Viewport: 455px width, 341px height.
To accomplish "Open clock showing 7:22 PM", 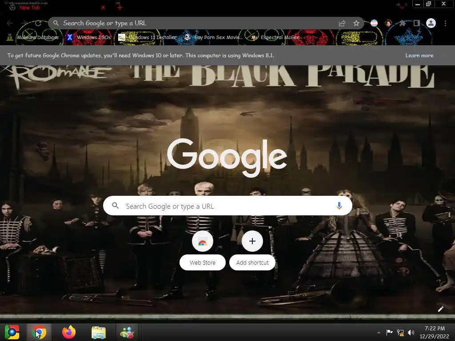I will tap(435, 332).
